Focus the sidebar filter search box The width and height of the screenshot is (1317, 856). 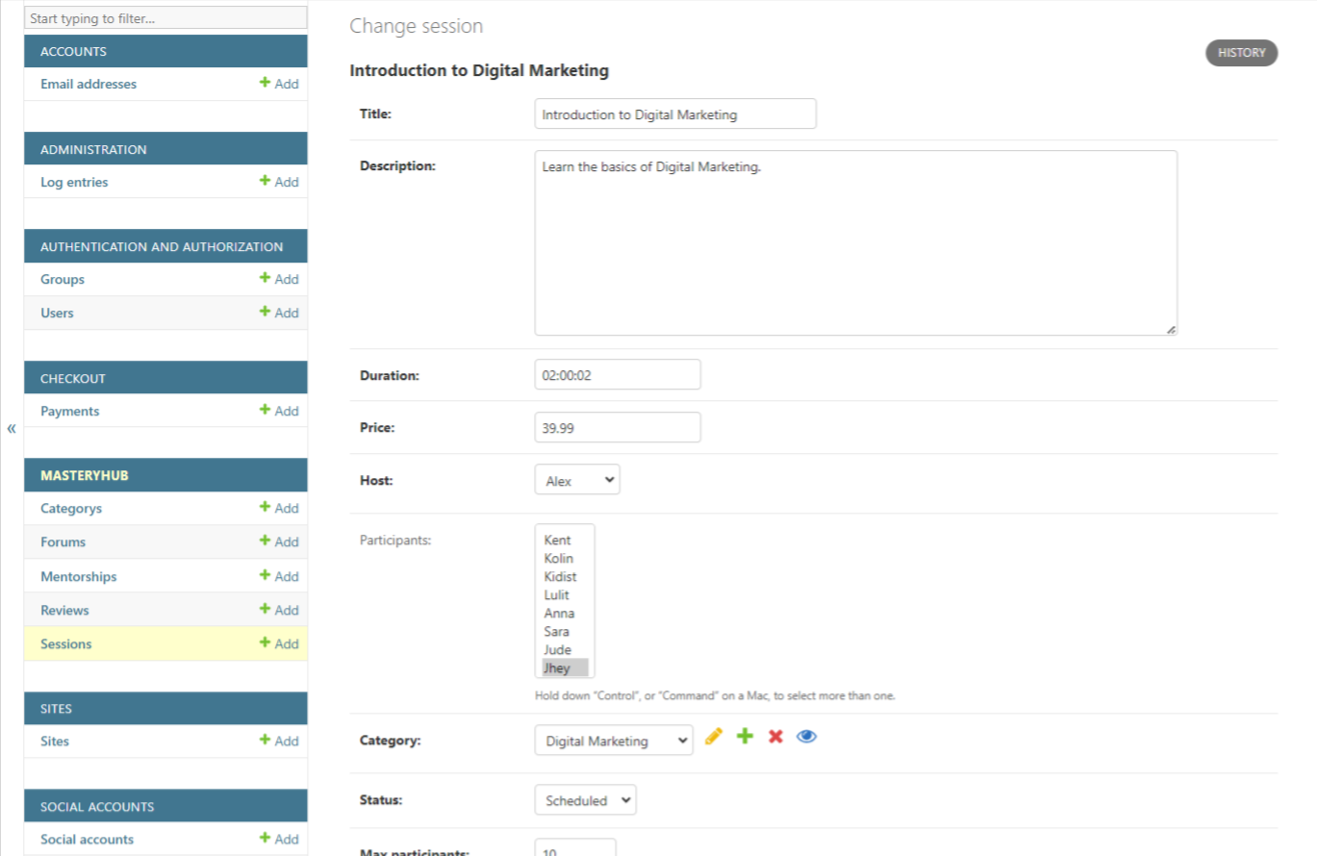pos(165,18)
